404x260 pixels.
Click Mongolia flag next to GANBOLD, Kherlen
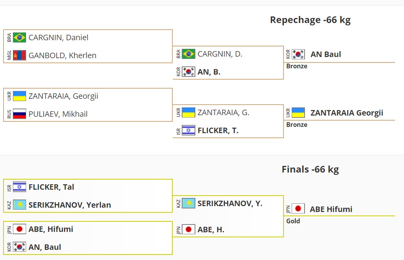(19, 55)
